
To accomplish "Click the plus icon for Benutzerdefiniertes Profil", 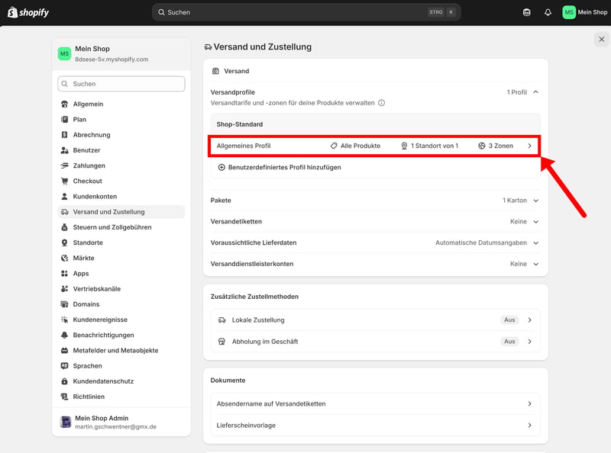I will pos(221,167).
